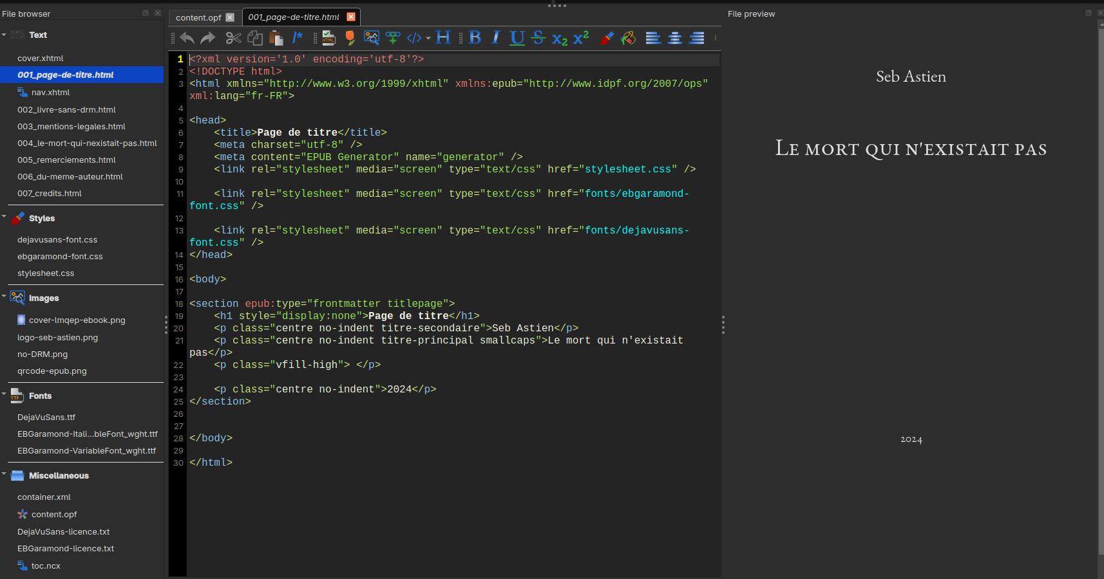
Task: Click the Undo arrow in the toolbar
Action: tap(187, 38)
